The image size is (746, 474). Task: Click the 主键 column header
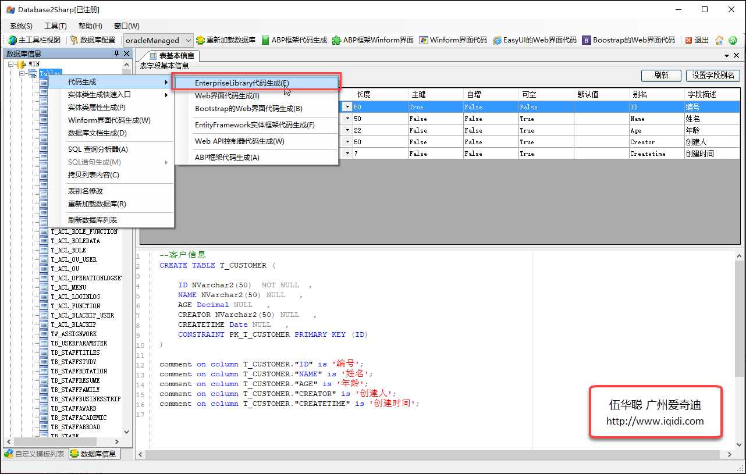435,94
